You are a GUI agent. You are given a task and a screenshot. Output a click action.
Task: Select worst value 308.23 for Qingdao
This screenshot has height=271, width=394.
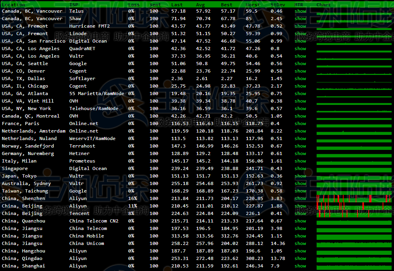tap(254, 258)
